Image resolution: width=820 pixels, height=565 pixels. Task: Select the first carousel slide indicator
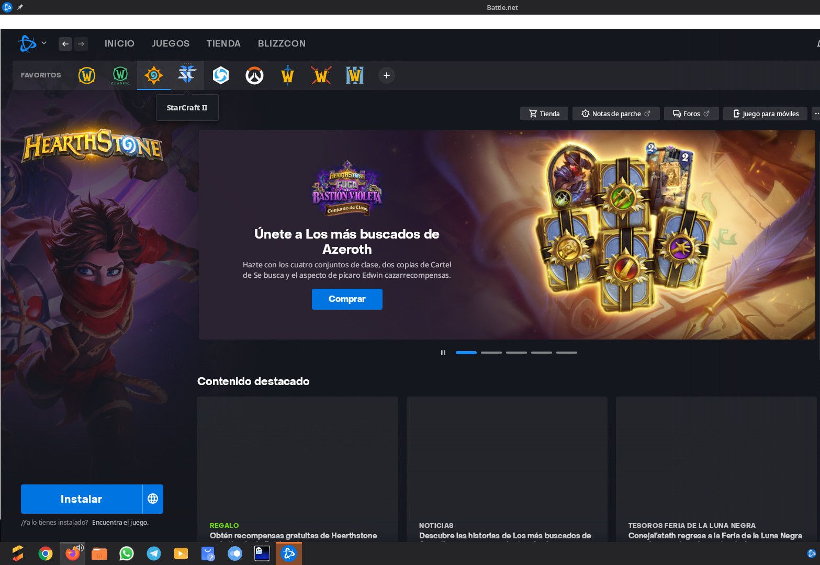[x=466, y=353]
